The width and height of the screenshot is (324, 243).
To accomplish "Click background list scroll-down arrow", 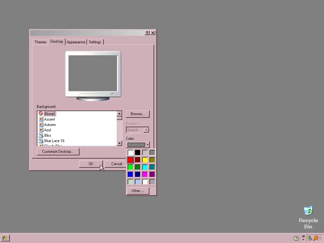I will pos(119,143).
